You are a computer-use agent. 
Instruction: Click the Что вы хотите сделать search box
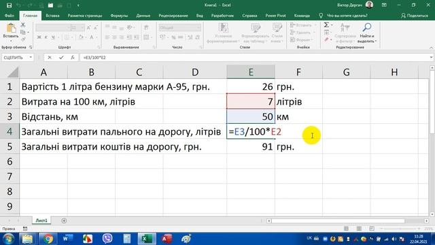(347, 16)
